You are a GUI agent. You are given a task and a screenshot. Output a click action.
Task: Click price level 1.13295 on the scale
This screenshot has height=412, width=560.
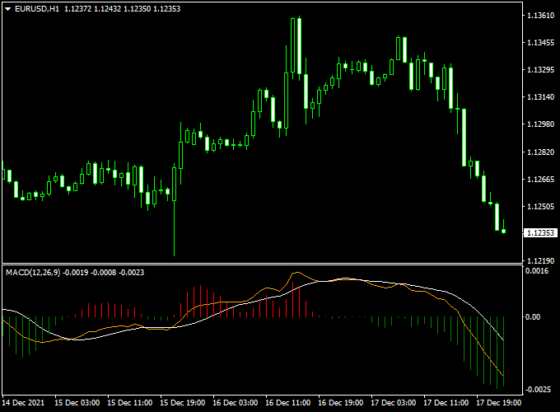coord(541,70)
